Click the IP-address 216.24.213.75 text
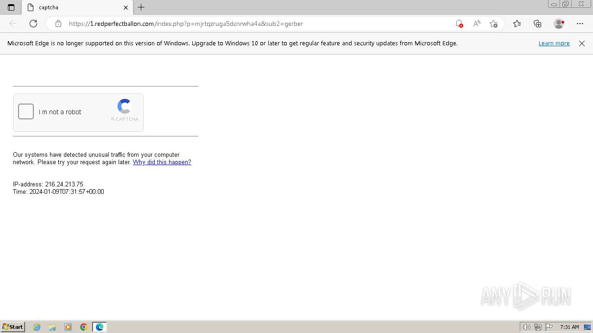Screen dimensions: 593x333 tap(48, 184)
